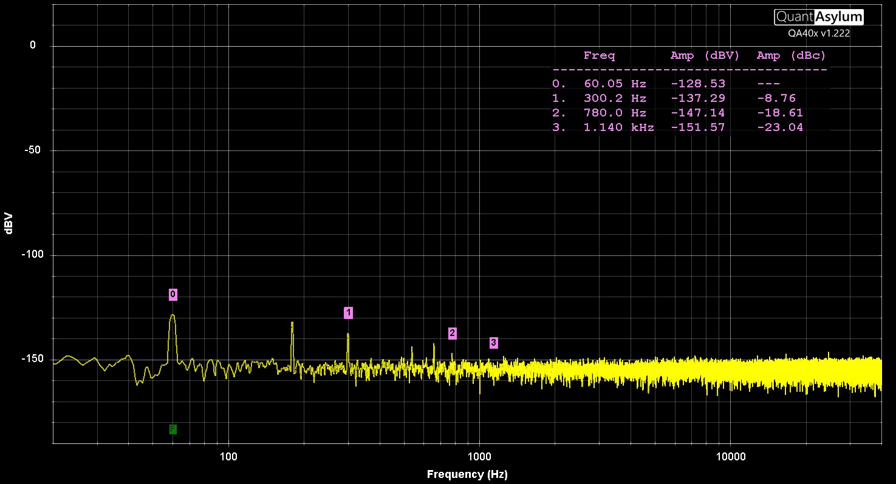Select the 60.05 Hz row in table
This screenshot has height=484, width=896.
click(689, 84)
